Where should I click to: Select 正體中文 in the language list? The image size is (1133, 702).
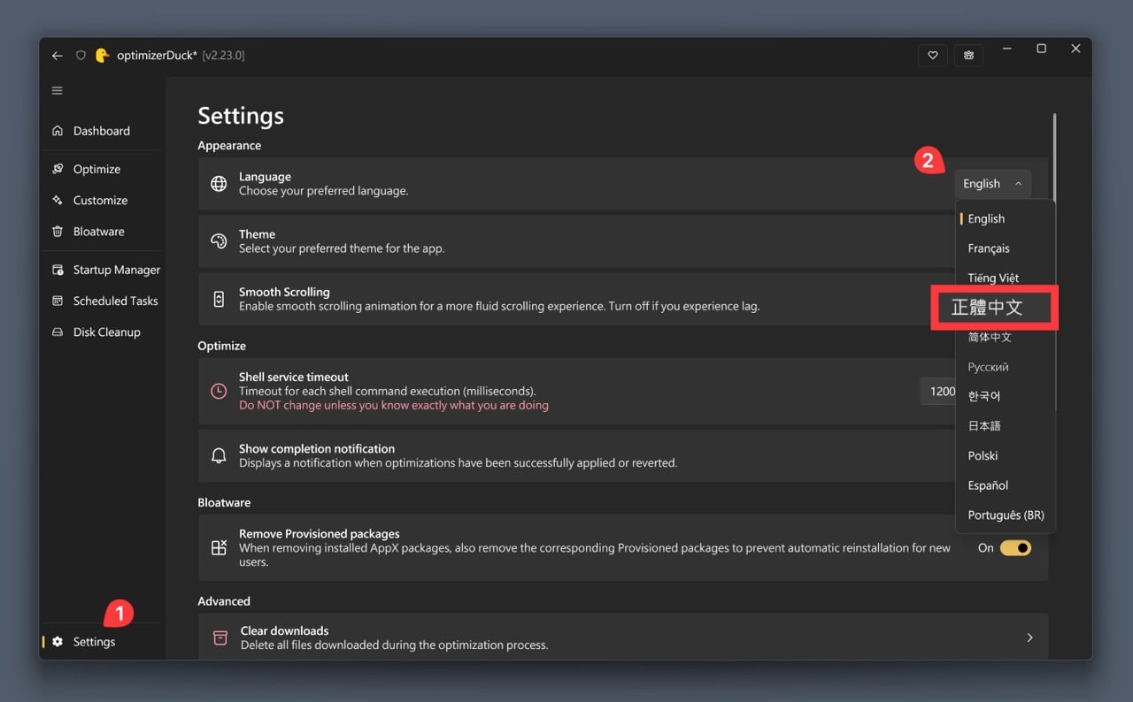tap(994, 308)
